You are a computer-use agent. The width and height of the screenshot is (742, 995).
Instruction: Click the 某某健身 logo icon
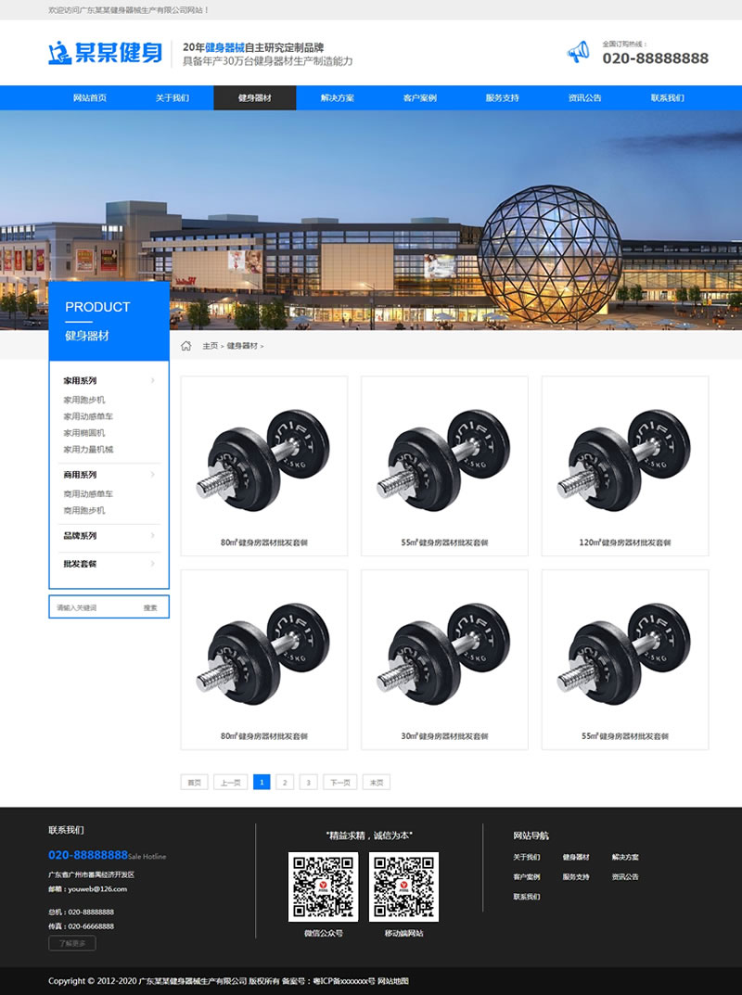coord(59,53)
